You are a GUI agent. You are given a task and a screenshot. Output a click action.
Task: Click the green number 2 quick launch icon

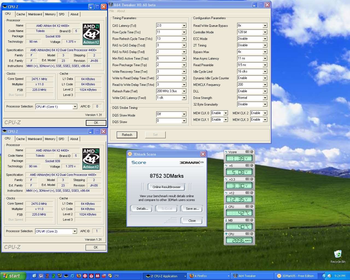[54, 276]
